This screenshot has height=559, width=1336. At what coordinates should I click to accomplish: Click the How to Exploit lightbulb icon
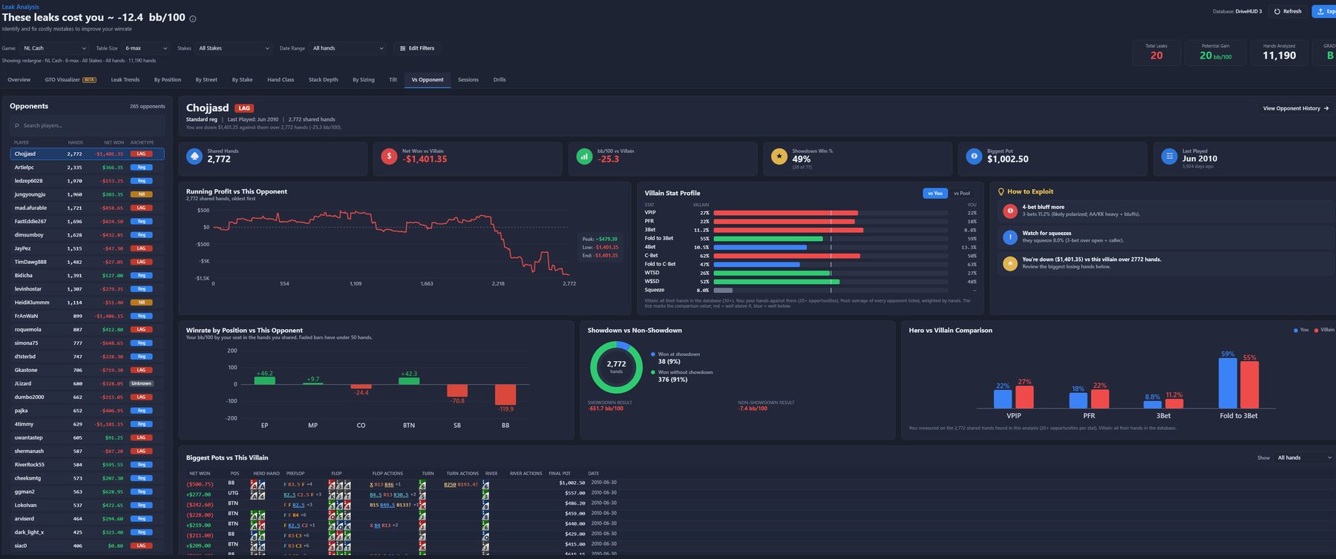pos(1001,192)
